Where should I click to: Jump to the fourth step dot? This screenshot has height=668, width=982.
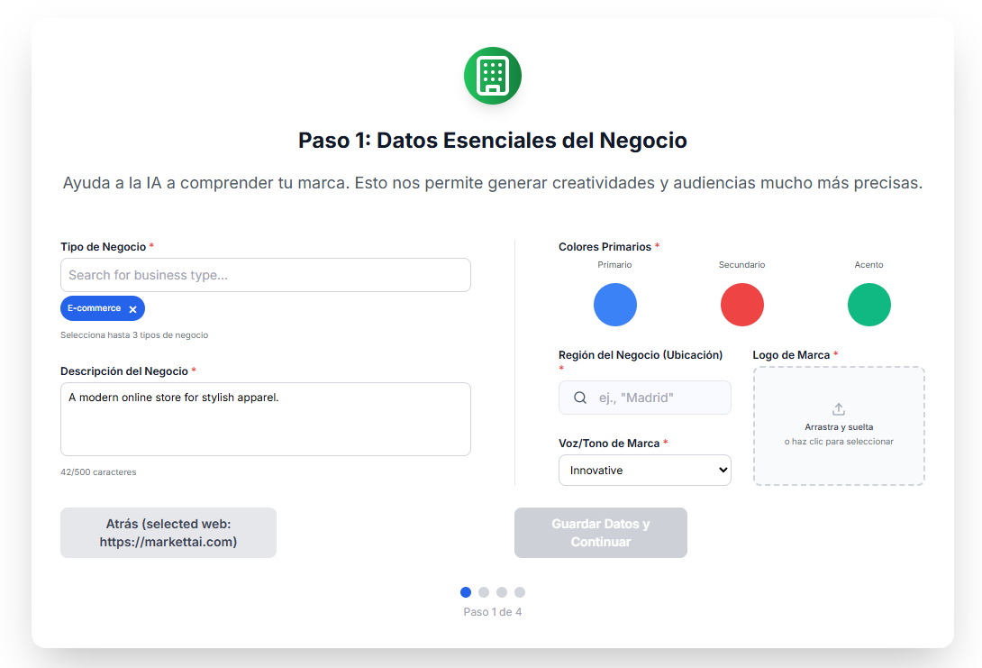coord(520,592)
